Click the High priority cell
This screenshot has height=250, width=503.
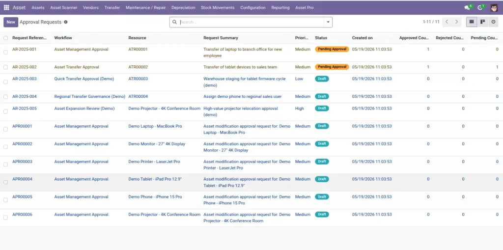pyautogui.click(x=299, y=109)
